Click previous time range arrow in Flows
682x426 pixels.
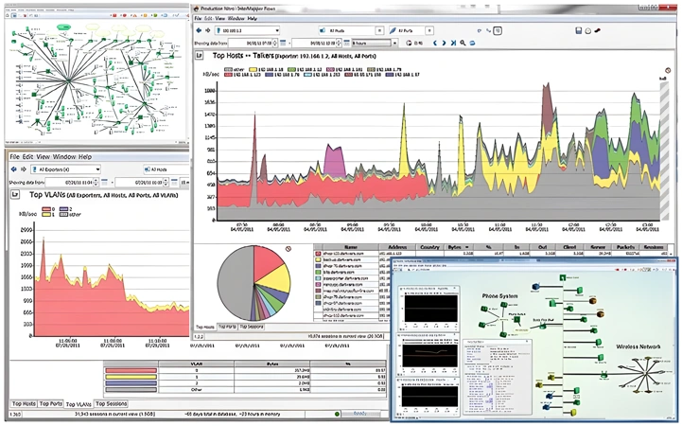[x=434, y=44]
